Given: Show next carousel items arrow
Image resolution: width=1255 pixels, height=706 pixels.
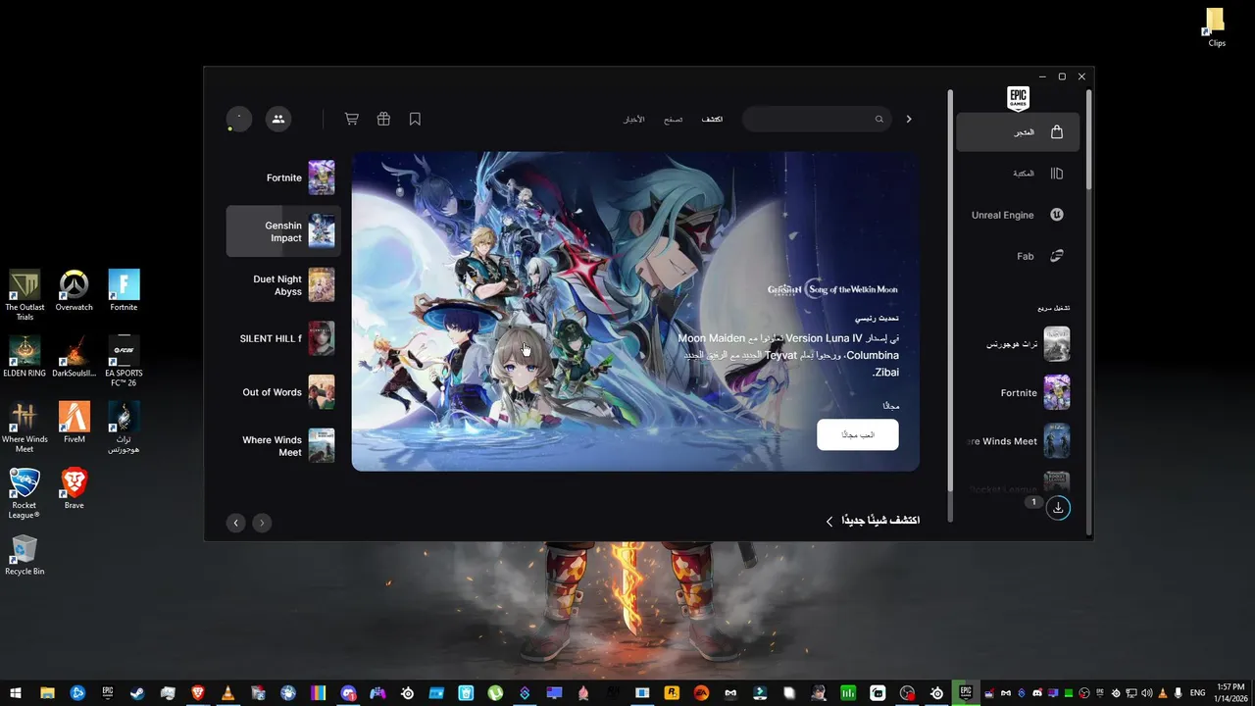Looking at the screenshot, I should tap(262, 523).
